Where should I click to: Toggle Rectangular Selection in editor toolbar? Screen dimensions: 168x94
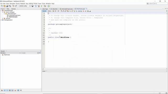click(x=70, y=11)
